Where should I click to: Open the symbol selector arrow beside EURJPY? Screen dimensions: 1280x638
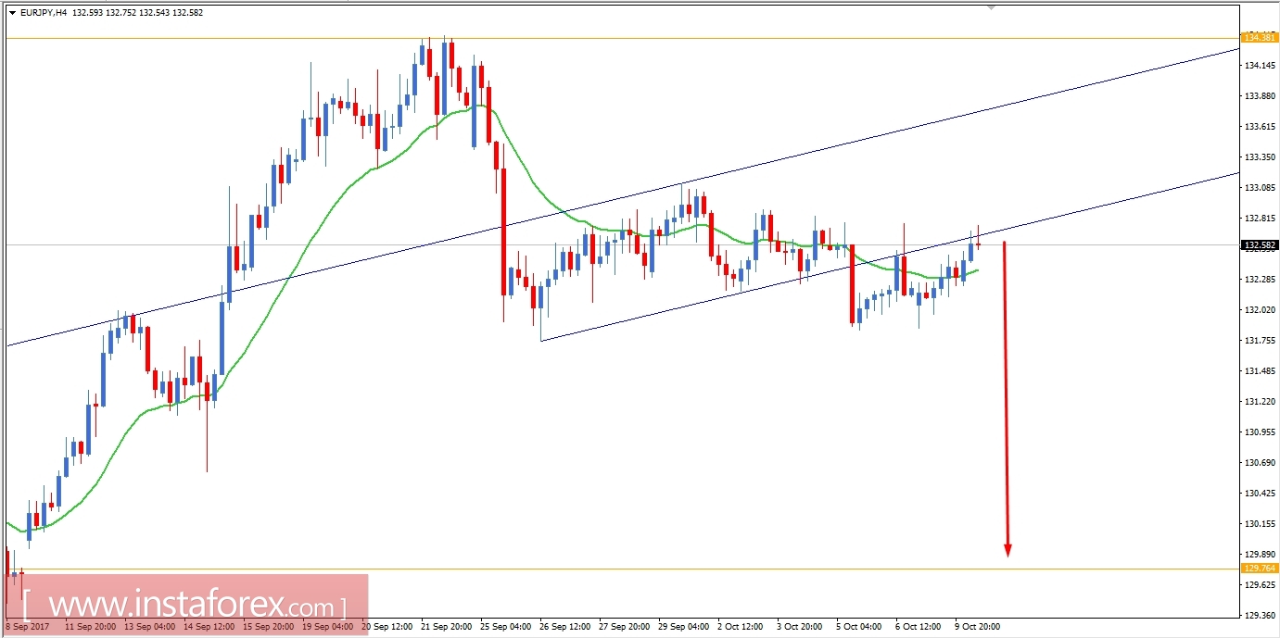[x=11, y=11]
